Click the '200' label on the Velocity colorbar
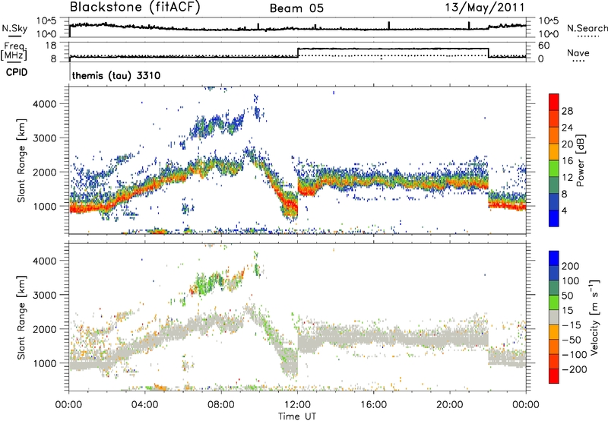The width and height of the screenshot is (608, 421). [571, 266]
